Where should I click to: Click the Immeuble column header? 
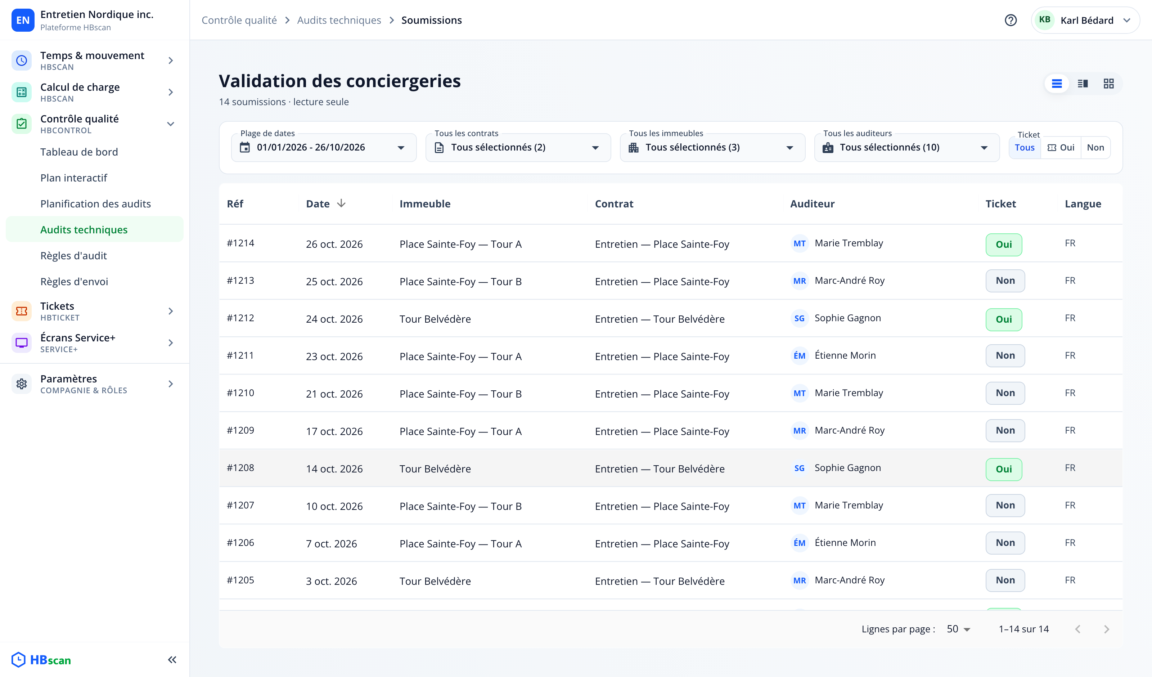pyautogui.click(x=425, y=203)
